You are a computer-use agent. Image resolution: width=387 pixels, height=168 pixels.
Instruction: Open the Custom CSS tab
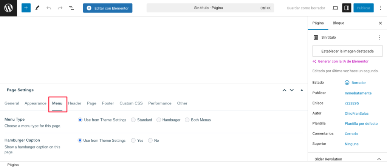coord(131,103)
